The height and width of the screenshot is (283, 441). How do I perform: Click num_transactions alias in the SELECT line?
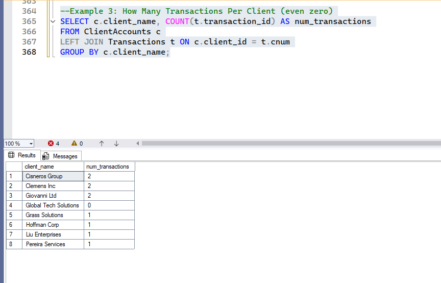click(333, 21)
